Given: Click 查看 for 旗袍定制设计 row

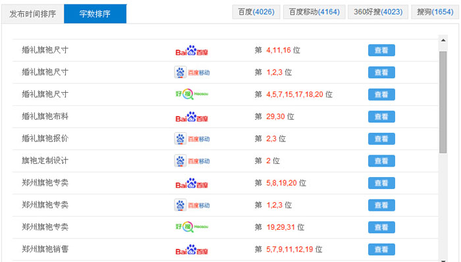Looking at the screenshot, I should point(381,161).
